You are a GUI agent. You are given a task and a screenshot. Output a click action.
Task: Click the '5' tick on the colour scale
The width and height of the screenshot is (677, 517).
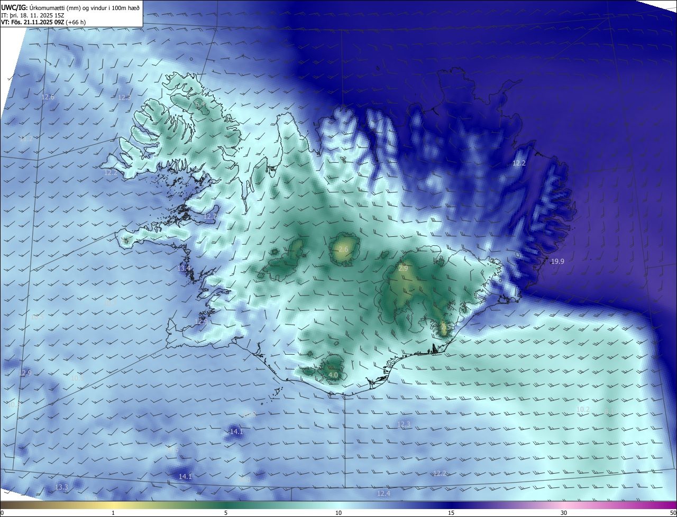coord(226,513)
